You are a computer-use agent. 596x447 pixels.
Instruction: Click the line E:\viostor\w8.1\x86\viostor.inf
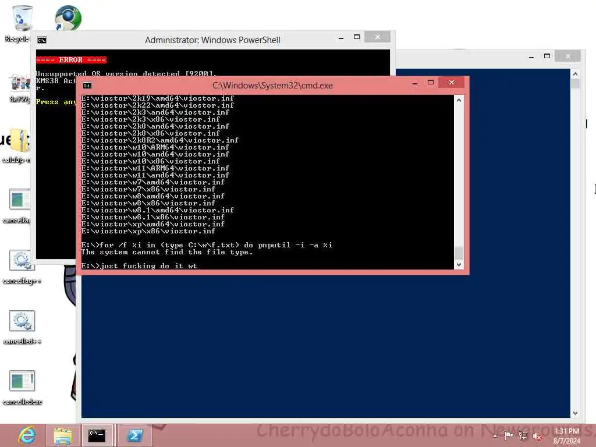[153, 217]
